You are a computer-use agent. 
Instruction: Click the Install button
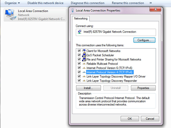tap(88, 88)
